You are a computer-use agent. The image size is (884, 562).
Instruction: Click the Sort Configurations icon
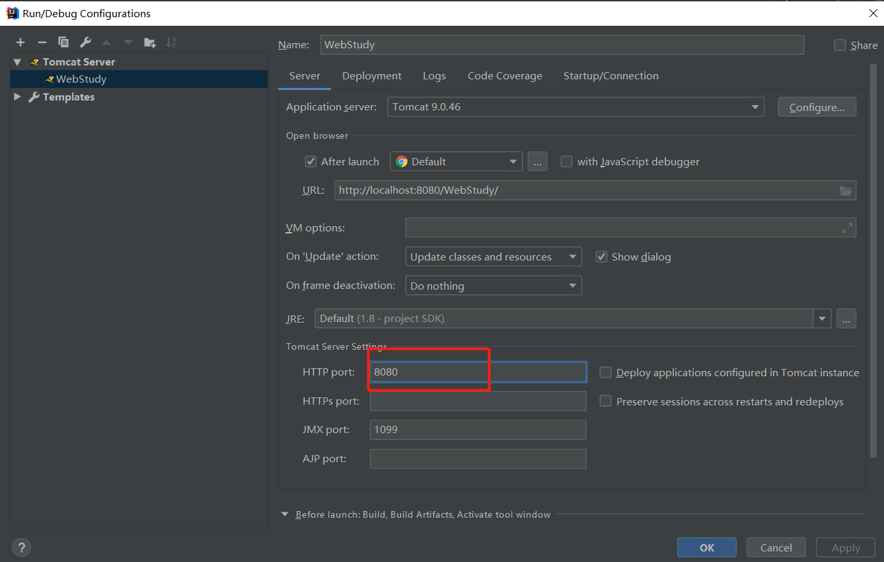(171, 42)
